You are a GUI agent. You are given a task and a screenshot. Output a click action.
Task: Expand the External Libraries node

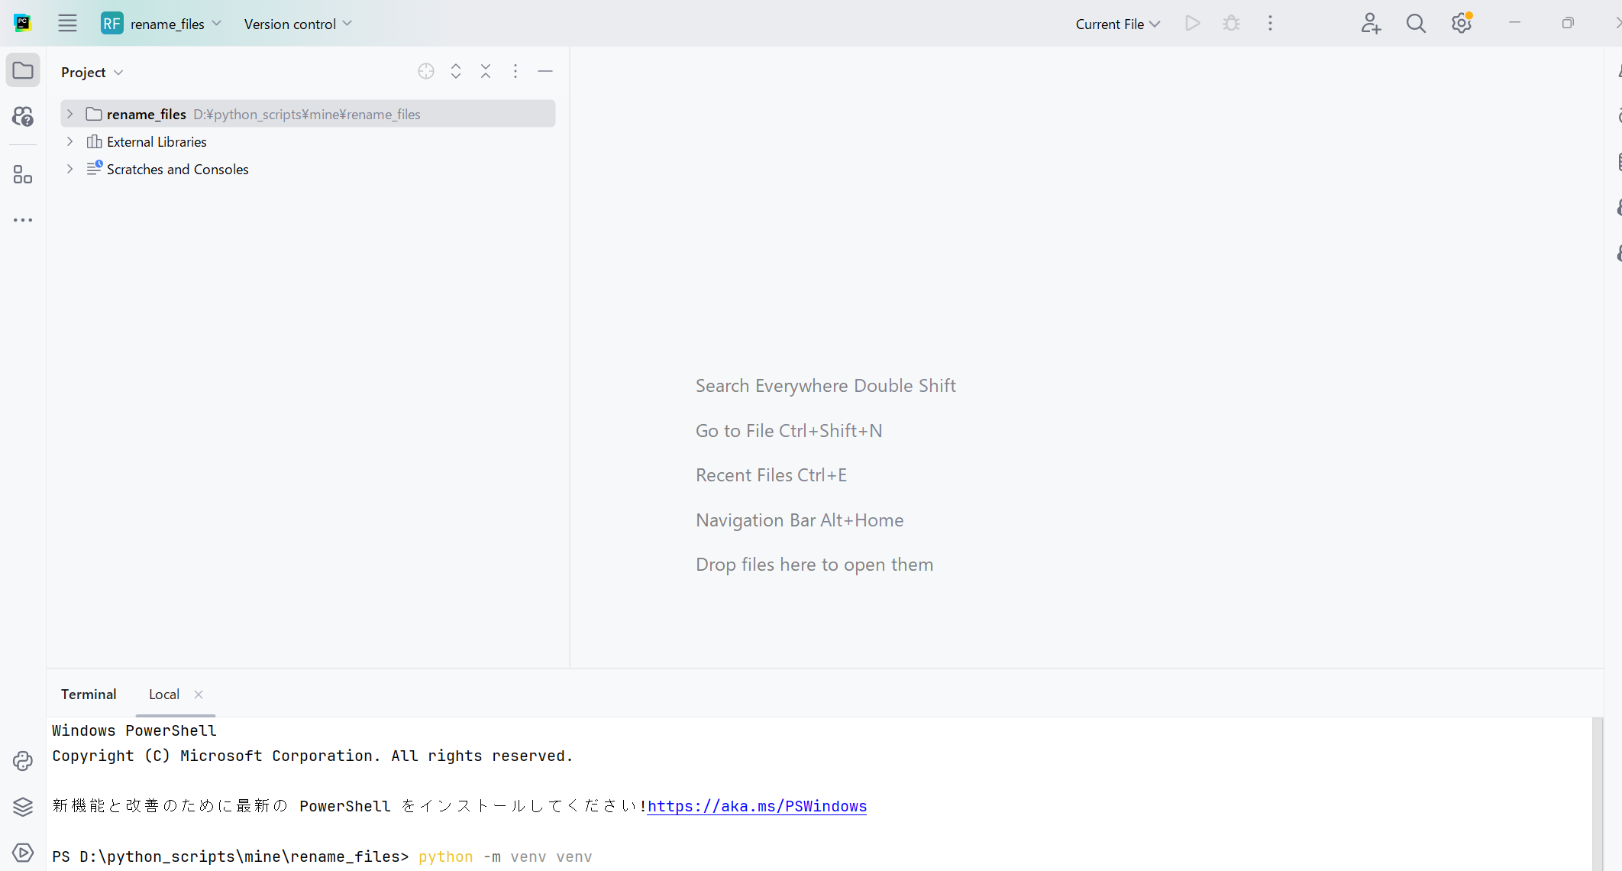point(69,141)
